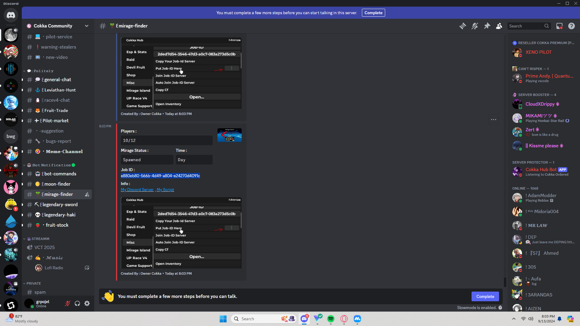
Task: Click the Complete button above Slowmode notice
Action: (485, 296)
